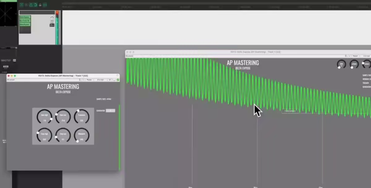This screenshot has height=188, width=371.
Task: Click the Gain High knob
Action: [45, 118]
